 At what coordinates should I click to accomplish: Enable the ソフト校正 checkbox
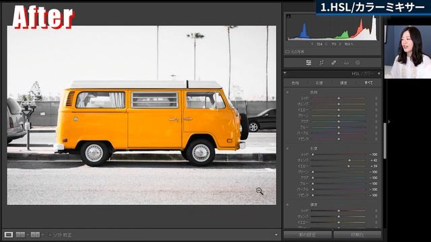(x=50, y=235)
